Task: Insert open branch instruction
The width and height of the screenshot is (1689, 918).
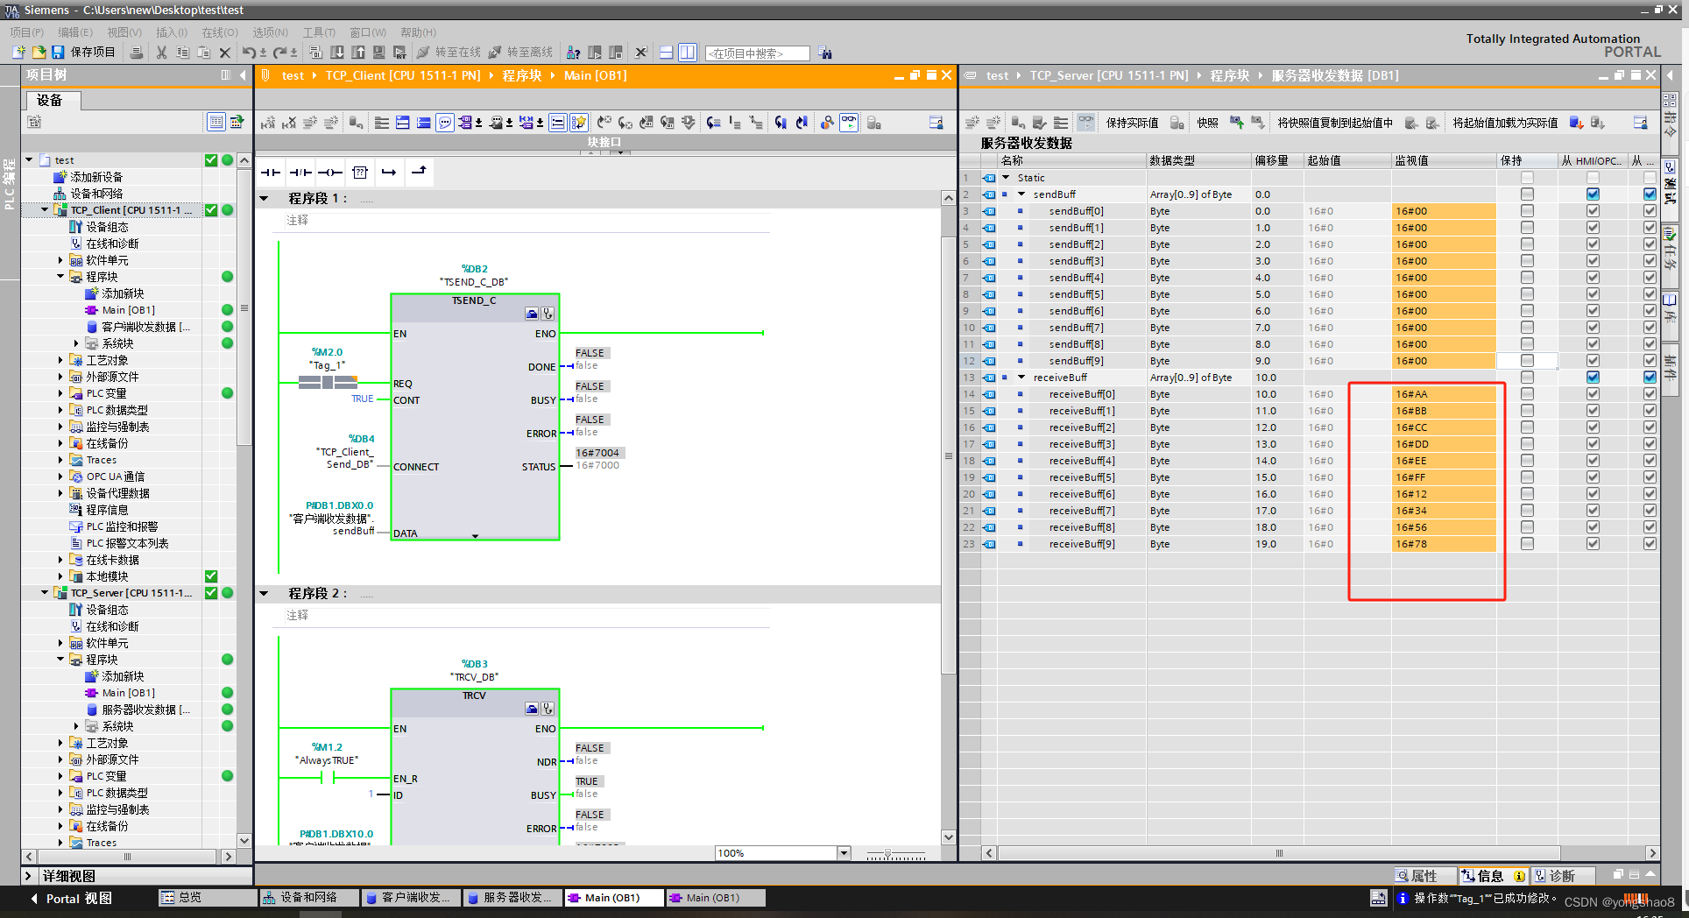Action: pos(389,173)
